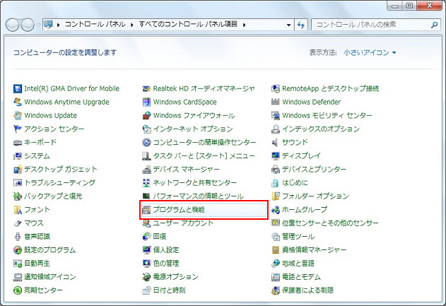Click the Windows Defender icon
The image size is (446, 306).
(x=276, y=102)
